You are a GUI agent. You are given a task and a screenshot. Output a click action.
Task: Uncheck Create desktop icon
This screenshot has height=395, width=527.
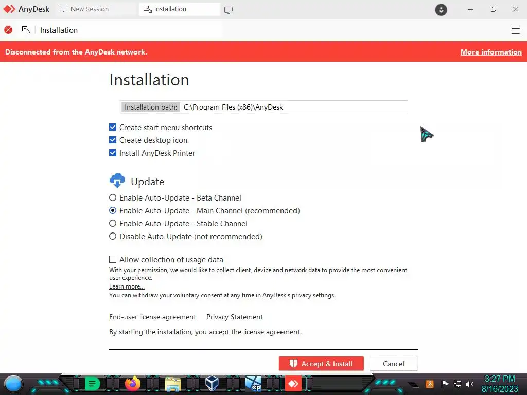click(x=113, y=140)
